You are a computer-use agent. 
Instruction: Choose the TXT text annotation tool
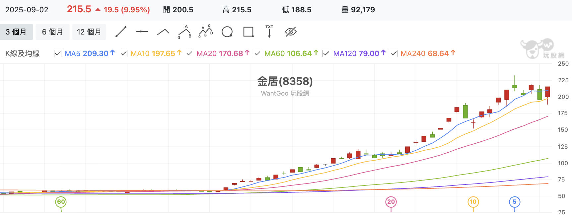click(269, 32)
